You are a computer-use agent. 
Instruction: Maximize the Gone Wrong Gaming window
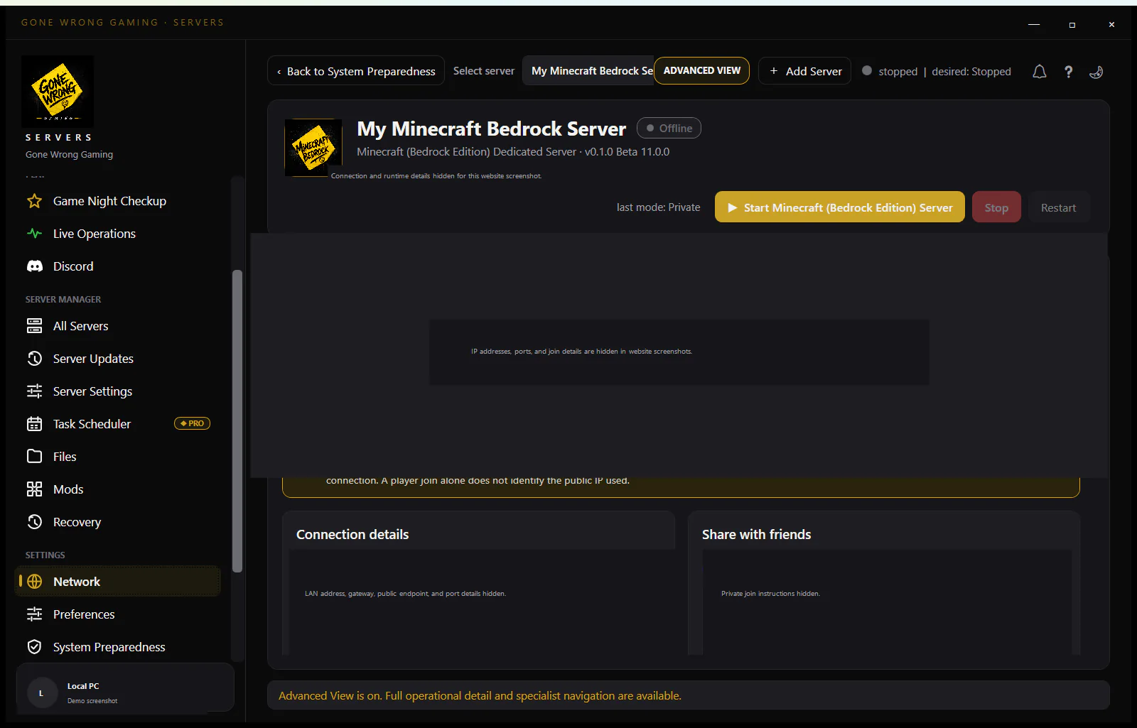1072,25
